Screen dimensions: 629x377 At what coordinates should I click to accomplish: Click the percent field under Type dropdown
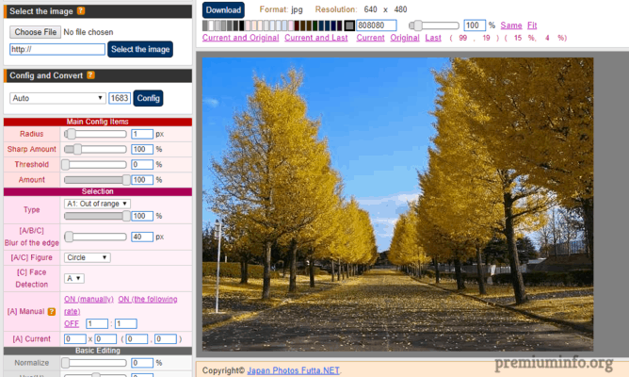[x=142, y=216]
